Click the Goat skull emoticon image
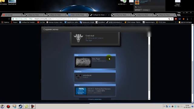Viewport: 194px width, 109px height. pos(78,38)
